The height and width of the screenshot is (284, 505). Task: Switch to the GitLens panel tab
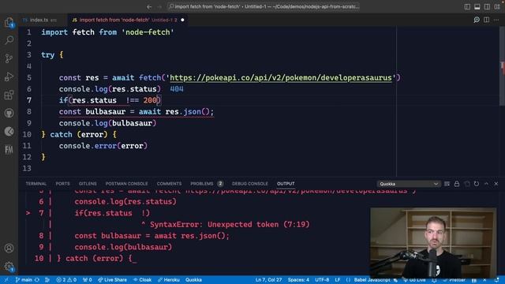click(88, 184)
